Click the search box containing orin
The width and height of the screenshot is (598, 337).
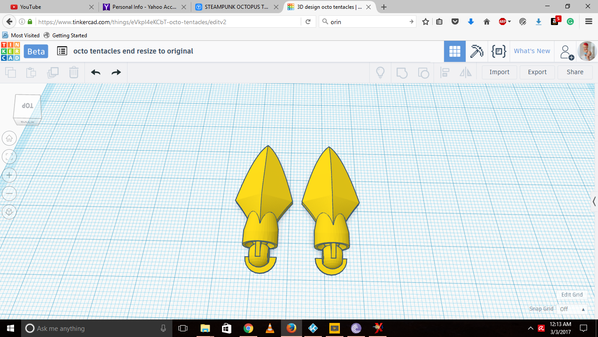[x=367, y=22]
